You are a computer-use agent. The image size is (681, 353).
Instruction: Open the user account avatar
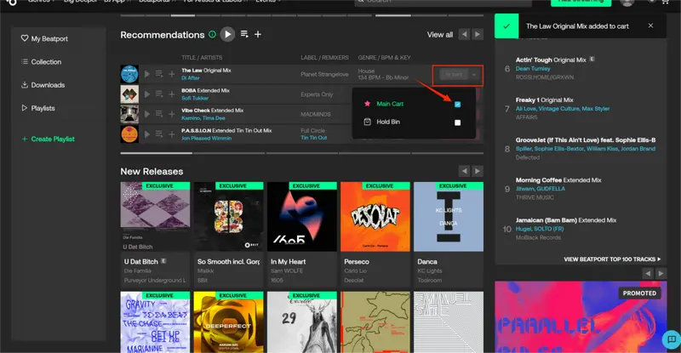coord(627,3)
